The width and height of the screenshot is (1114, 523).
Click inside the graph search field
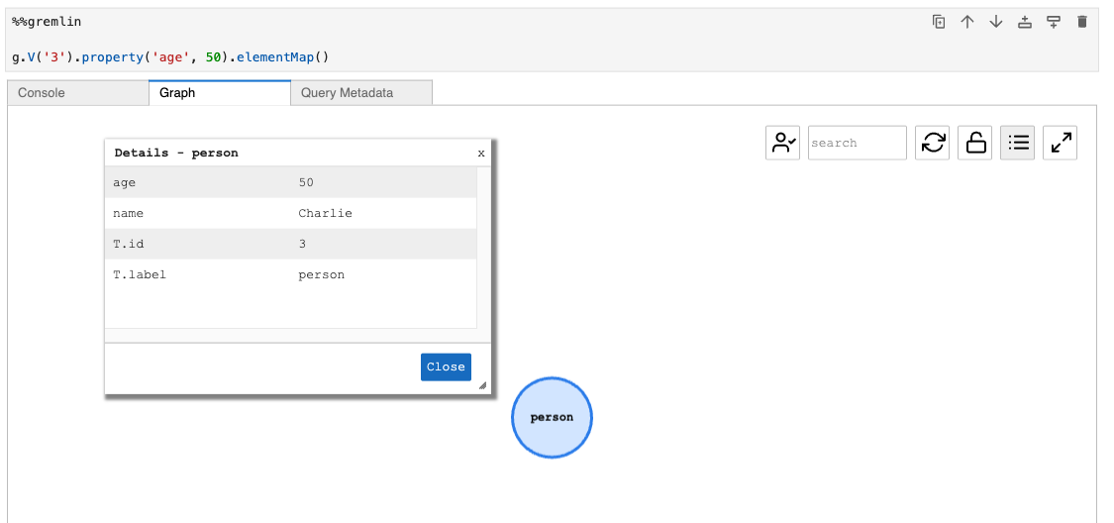point(857,143)
